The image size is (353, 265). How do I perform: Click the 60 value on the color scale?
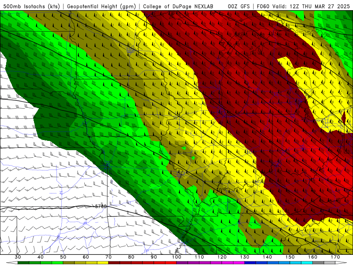86,257
